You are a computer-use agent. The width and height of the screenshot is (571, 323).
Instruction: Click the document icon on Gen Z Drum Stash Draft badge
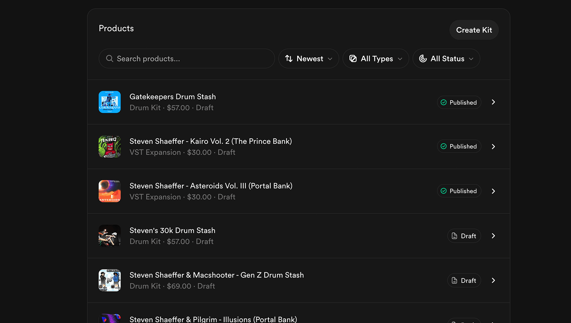pos(454,280)
